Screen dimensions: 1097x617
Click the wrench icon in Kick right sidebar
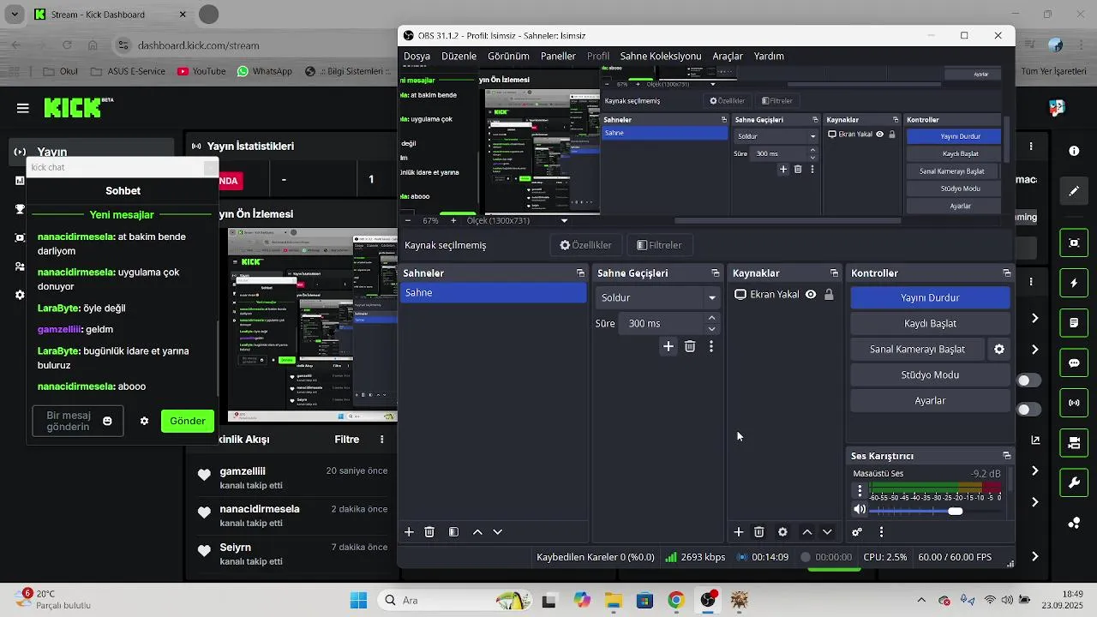[x=1074, y=483]
